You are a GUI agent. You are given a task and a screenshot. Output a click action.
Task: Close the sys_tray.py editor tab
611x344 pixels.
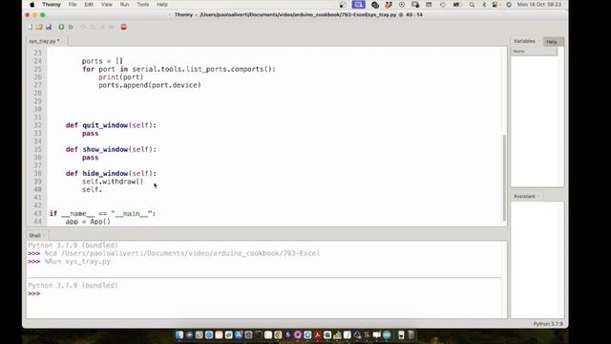63,41
